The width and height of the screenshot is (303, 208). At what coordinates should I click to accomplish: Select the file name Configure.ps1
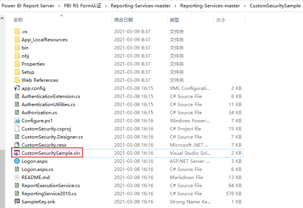click(x=37, y=120)
